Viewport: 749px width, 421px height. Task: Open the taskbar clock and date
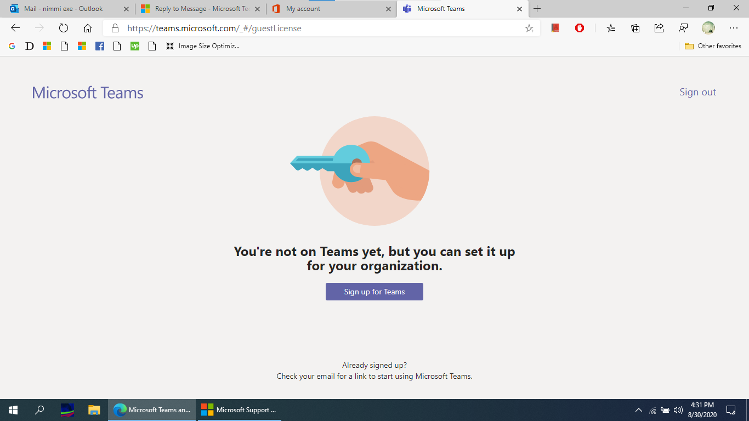point(702,410)
